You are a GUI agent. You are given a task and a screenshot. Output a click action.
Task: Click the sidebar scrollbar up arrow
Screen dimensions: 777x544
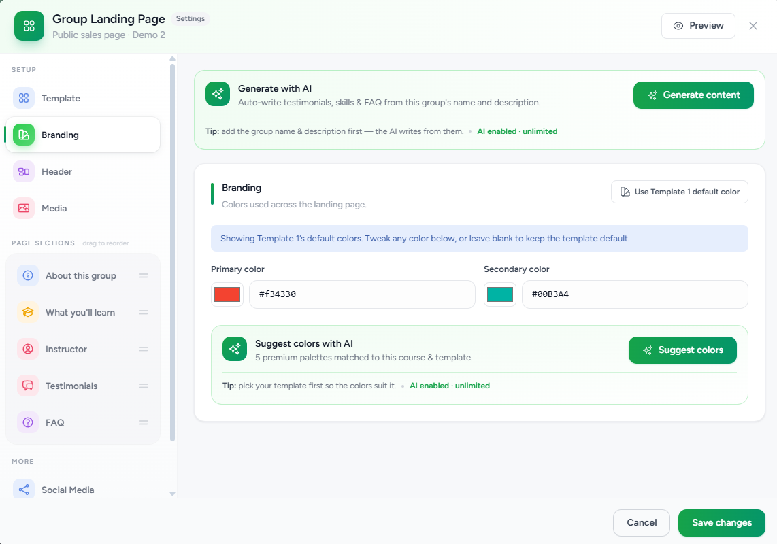(x=172, y=58)
